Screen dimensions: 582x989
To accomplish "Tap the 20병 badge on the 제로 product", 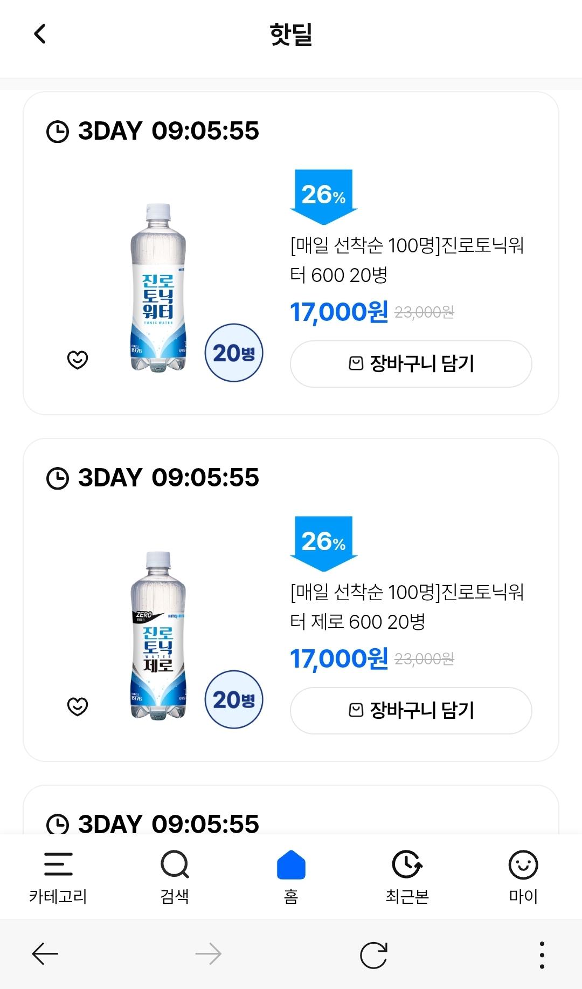I will [x=234, y=699].
